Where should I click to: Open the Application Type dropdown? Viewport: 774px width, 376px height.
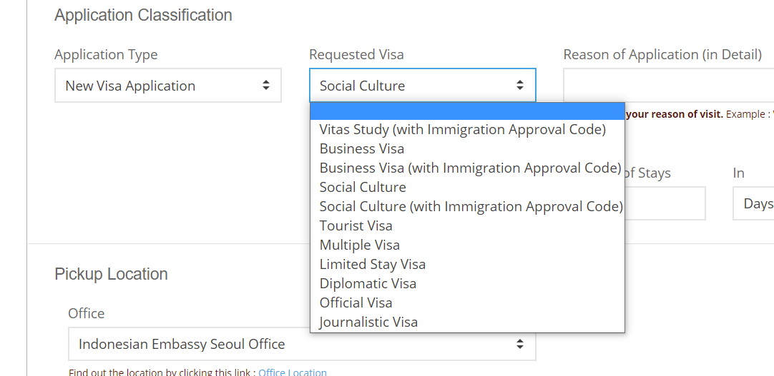[x=167, y=86]
